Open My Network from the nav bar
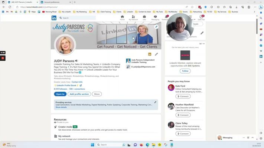The height and width of the screenshot is (148, 264). (x=133, y=18)
